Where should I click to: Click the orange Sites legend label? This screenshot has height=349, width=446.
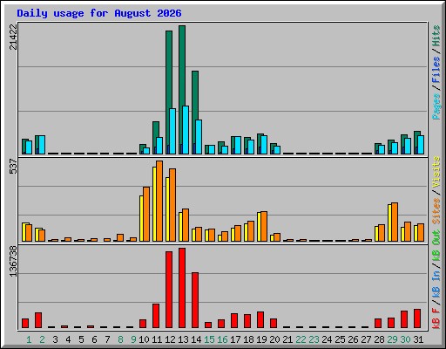pos(436,211)
